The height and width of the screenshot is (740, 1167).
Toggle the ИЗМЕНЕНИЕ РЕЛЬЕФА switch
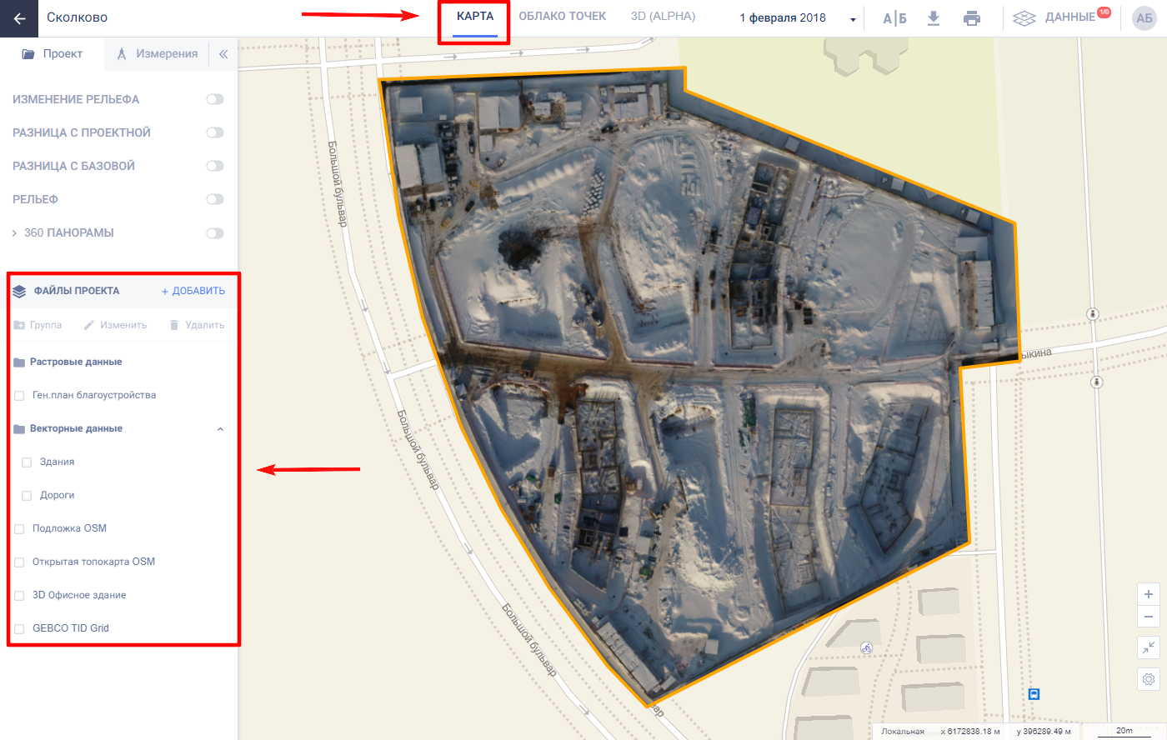tap(215, 99)
